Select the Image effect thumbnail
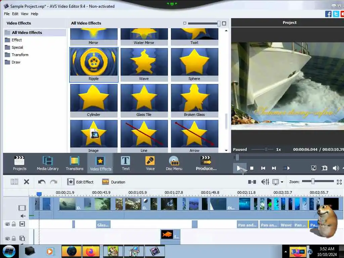Viewport: 344px width, 258px height. click(94, 136)
